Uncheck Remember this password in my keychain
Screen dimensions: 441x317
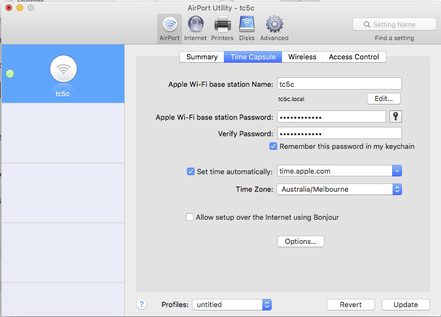pos(273,146)
